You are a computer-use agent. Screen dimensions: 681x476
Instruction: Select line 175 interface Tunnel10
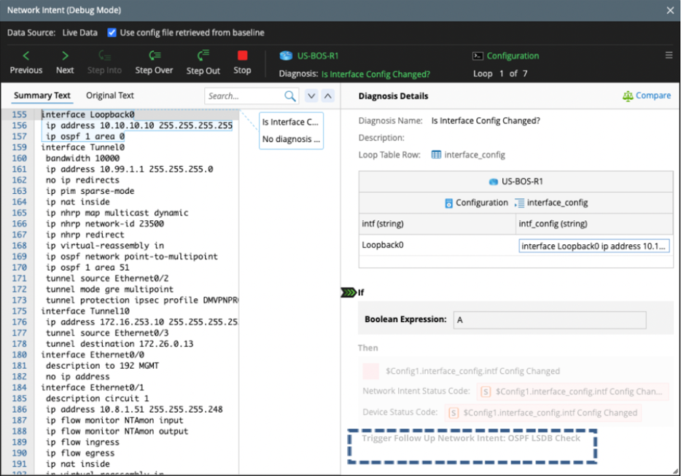(85, 311)
